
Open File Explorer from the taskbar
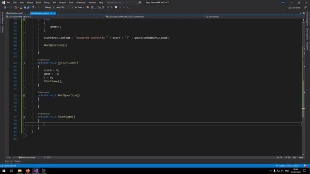click(x=20, y=171)
